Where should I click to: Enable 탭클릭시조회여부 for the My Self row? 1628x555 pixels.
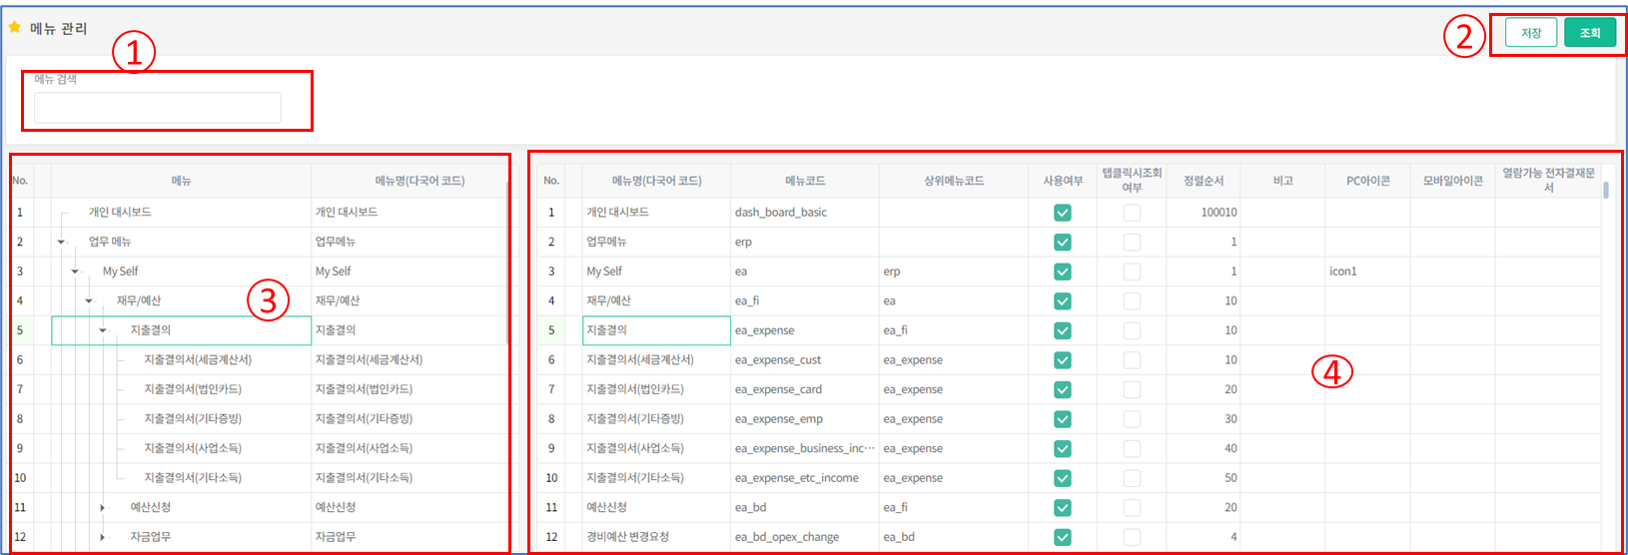tap(1132, 272)
